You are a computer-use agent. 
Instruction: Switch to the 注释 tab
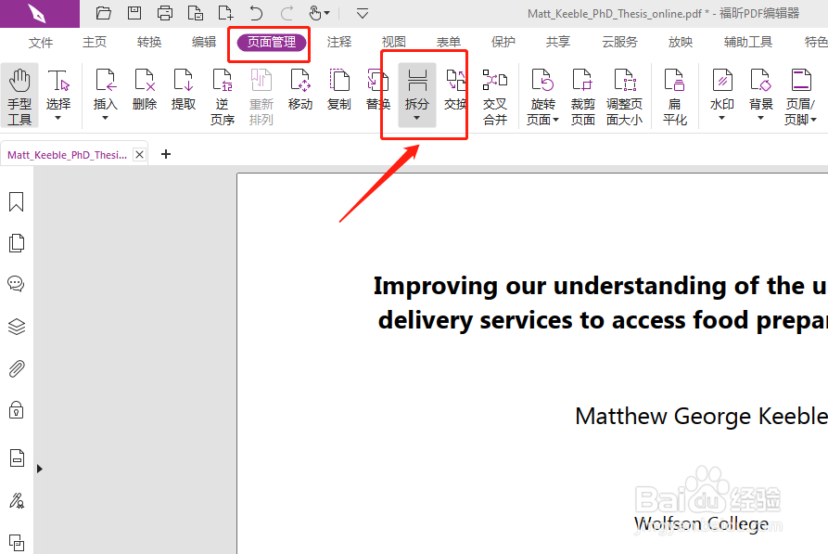(x=339, y=43)
